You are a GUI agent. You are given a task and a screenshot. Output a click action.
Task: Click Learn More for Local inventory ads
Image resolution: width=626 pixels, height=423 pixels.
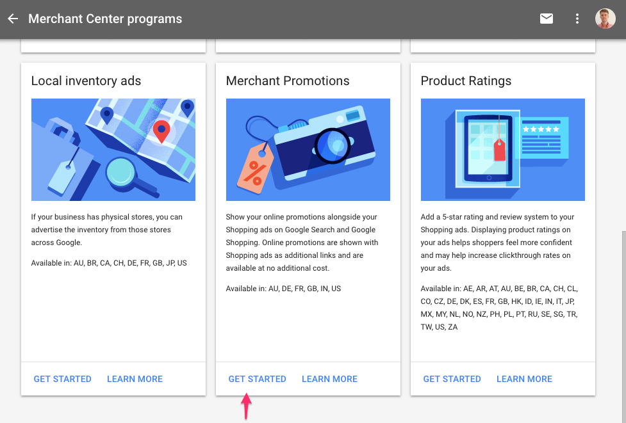(135, 379)
